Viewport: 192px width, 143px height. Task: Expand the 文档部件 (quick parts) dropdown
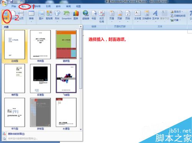tap(147, 16)
